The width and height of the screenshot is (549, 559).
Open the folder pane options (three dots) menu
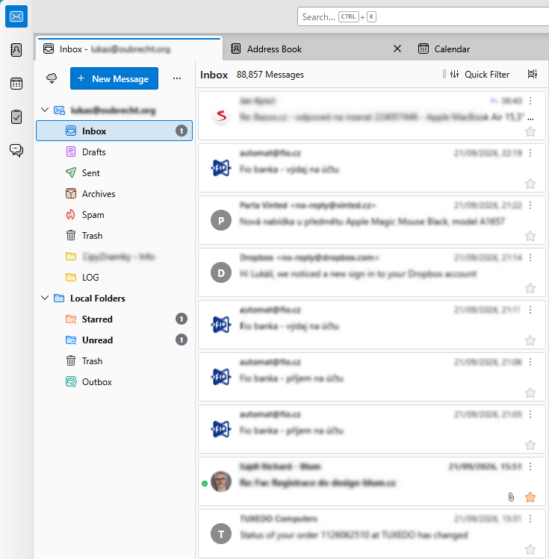pyautogui.click(x=177, y=78)
